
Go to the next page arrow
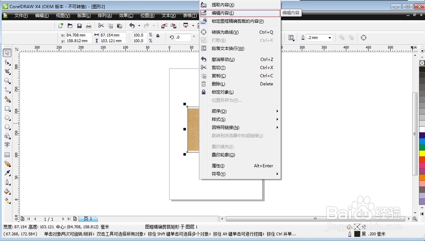[x=63, y=219]
